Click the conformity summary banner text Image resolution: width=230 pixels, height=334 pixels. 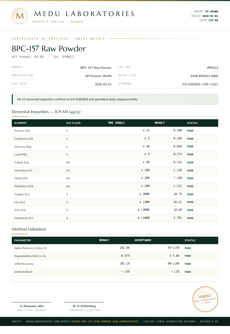coord(78,99)
